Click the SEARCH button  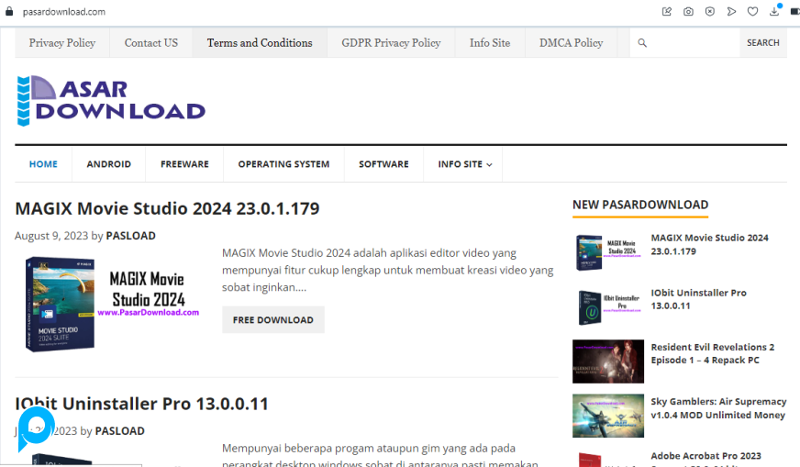coord(762,43)
